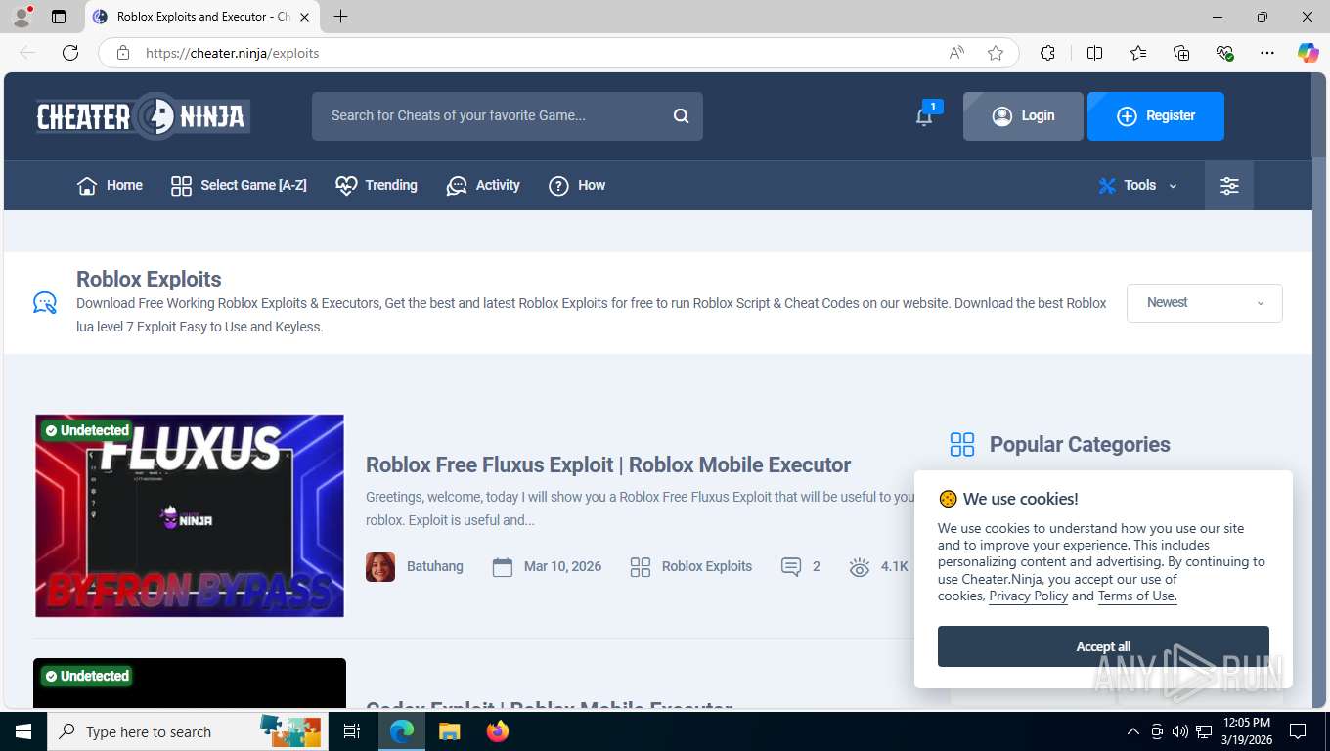The width and height of the screenshot is (1330, 751).
Task: Click the search magnifier icon
Action: [x=681, y=116]
